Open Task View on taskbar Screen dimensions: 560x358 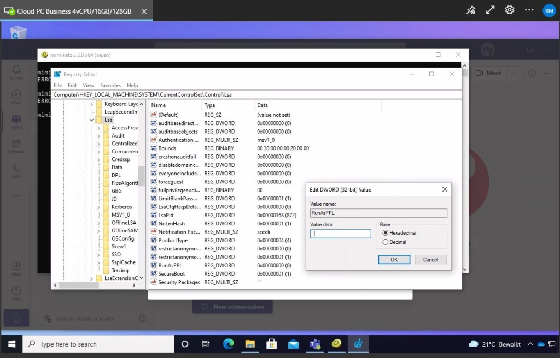(206, 344)
